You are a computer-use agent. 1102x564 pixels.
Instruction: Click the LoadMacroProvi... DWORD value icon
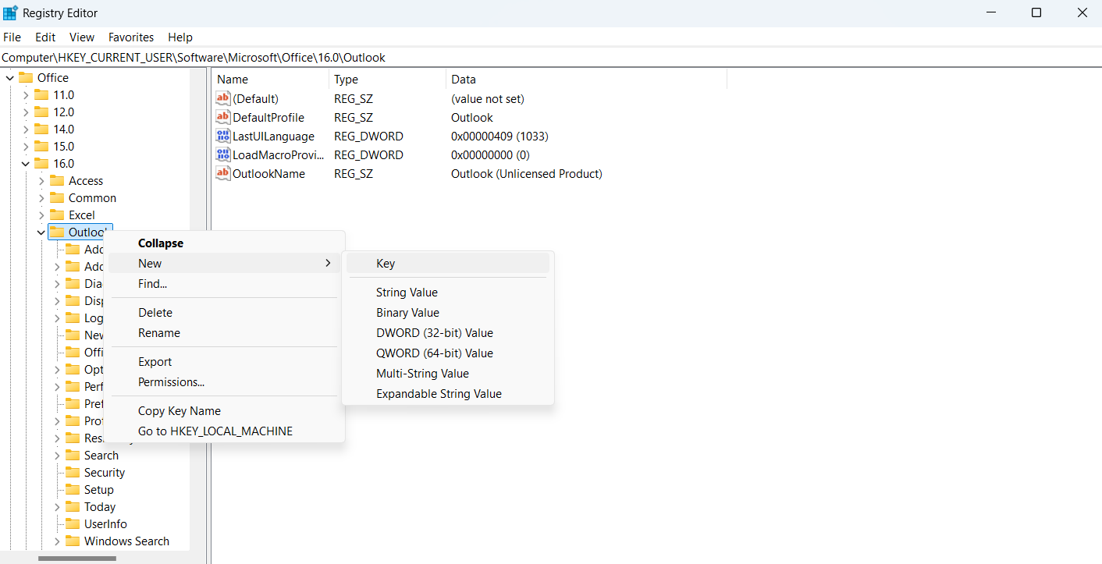point(223,155)
